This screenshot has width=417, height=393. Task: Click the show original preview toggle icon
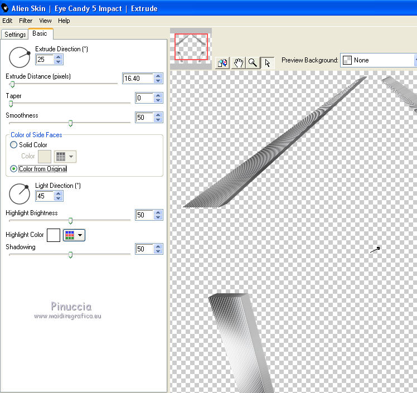click(x=222, y=63)
